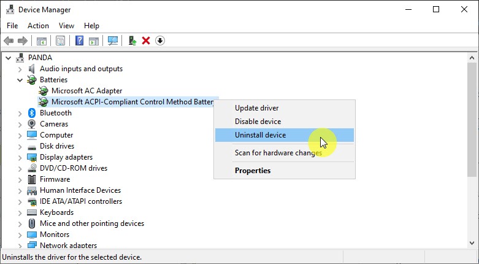The width and height of the screenshot is (479, 264).
Task: Expand the Firmware chevron
Action: point(20,179)
